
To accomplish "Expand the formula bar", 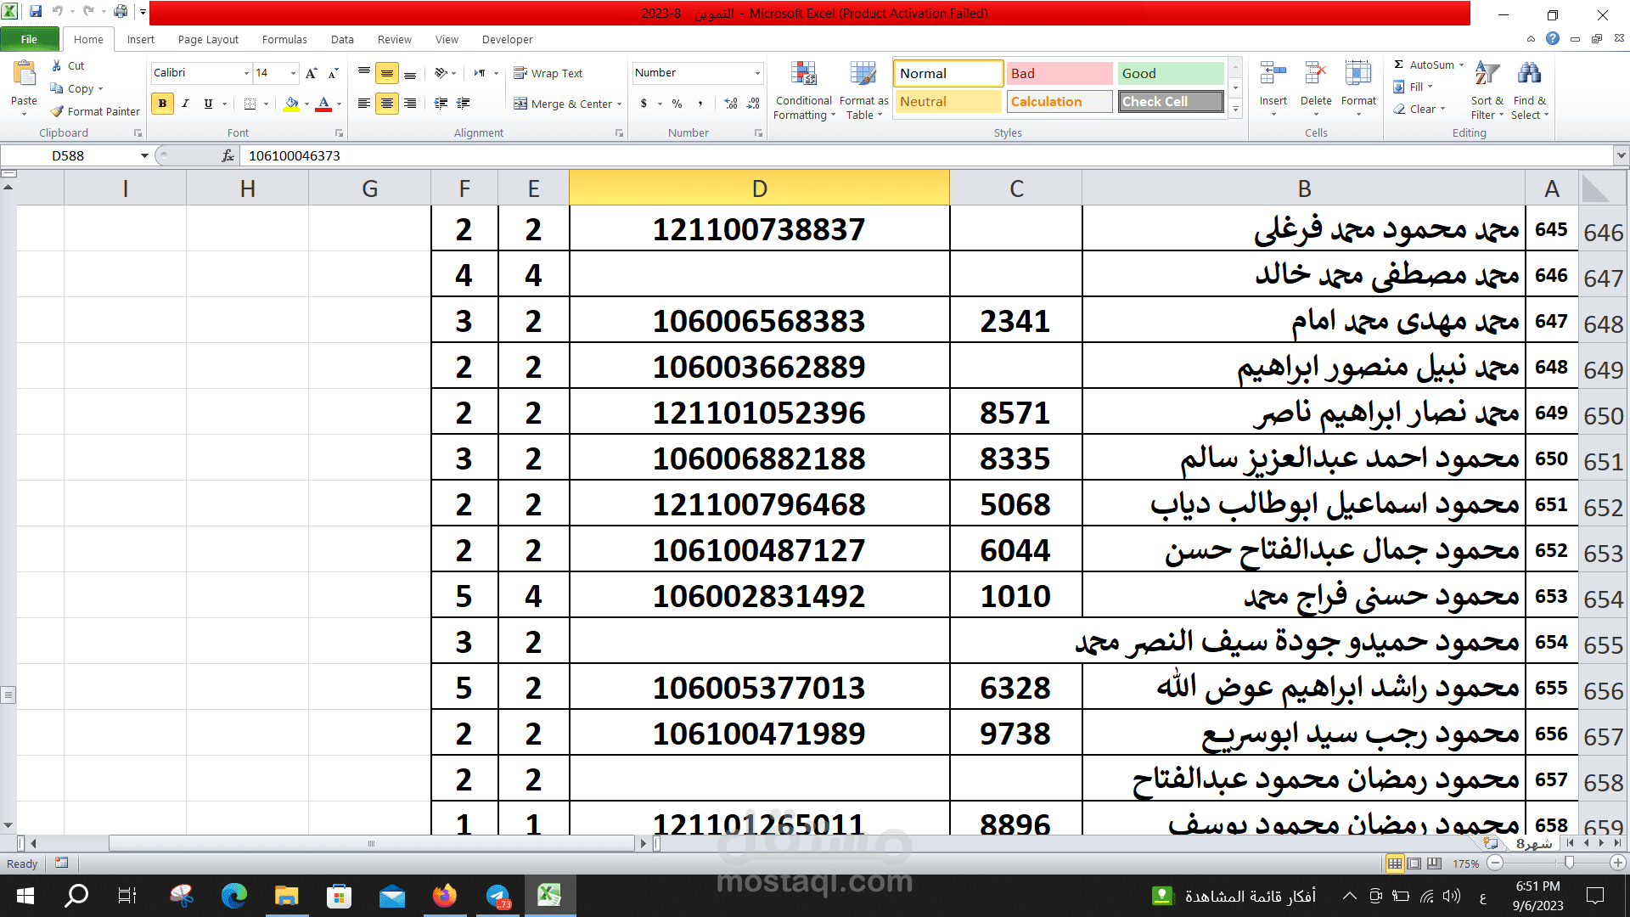I will [x=1621, y=155].
